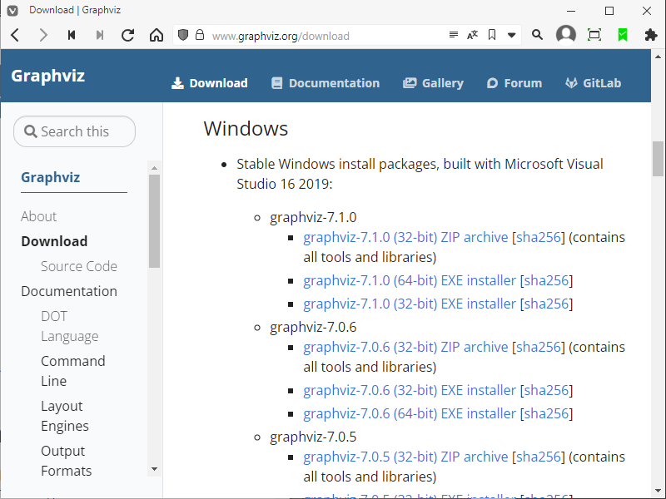Open the browser home page

point(157,35)
